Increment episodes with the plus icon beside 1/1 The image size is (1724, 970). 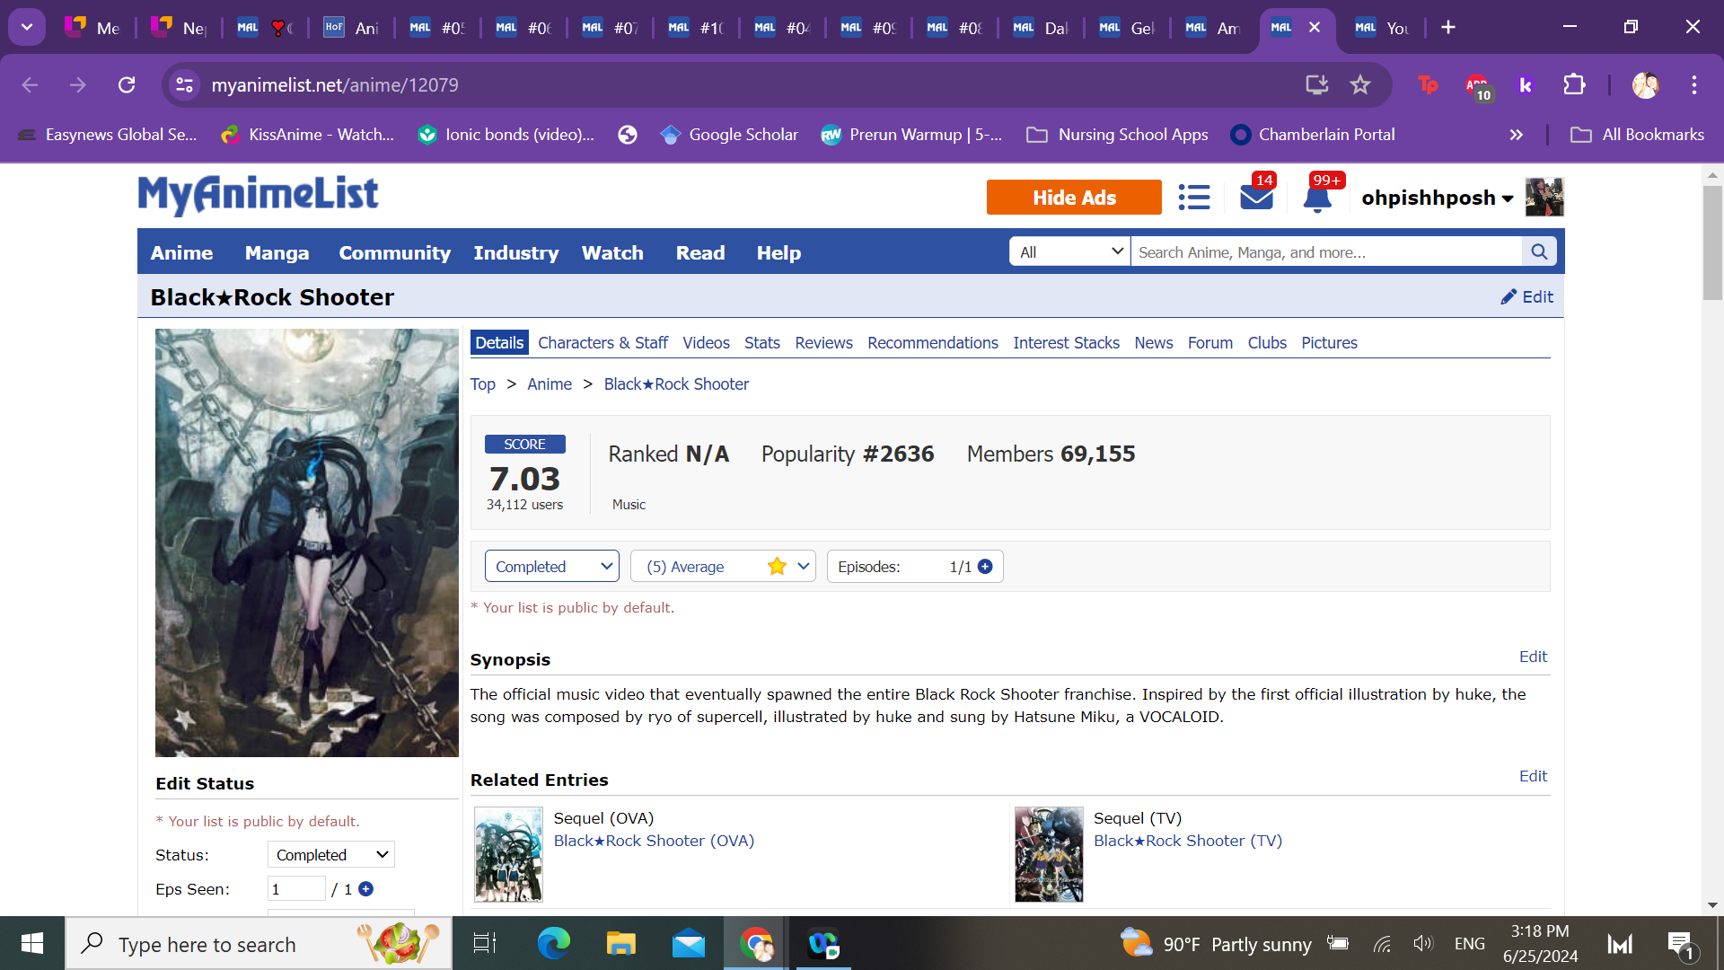coord(985,567)
